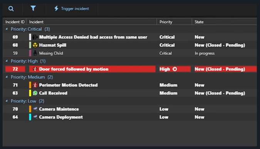Screen dimensions: 260x149
Task: Collapse the Priority: Critical group
Action: [7, 29]
